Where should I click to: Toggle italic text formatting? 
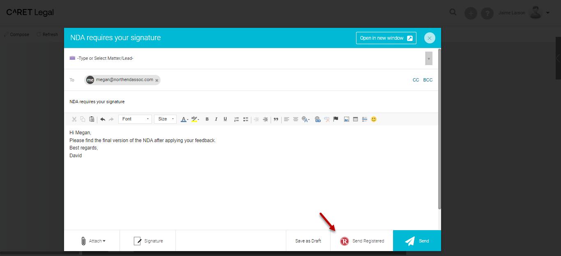point(216,119)
